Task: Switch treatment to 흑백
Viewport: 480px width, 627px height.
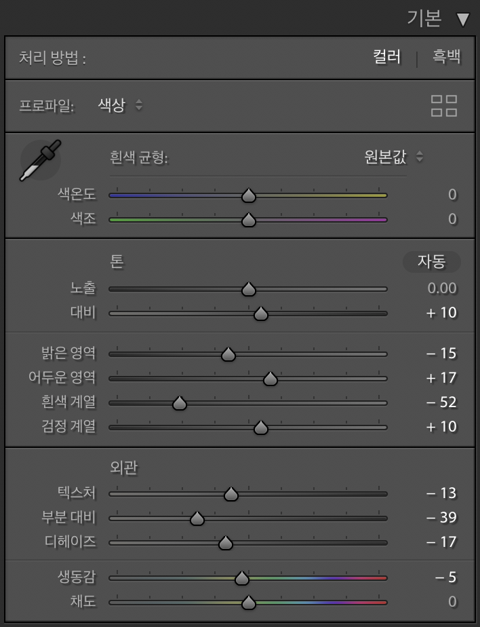Action: coord(446,56)
